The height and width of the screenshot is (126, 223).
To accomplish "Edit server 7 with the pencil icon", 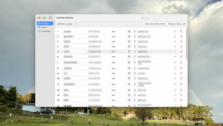I will tap(175, 62).
